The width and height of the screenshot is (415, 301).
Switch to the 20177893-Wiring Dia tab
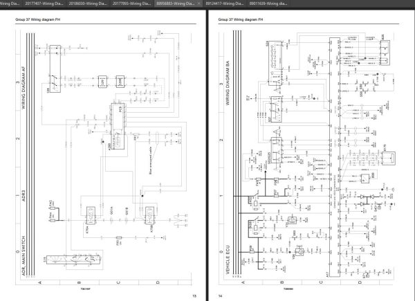pyautogui.click(x=131, y=3)
